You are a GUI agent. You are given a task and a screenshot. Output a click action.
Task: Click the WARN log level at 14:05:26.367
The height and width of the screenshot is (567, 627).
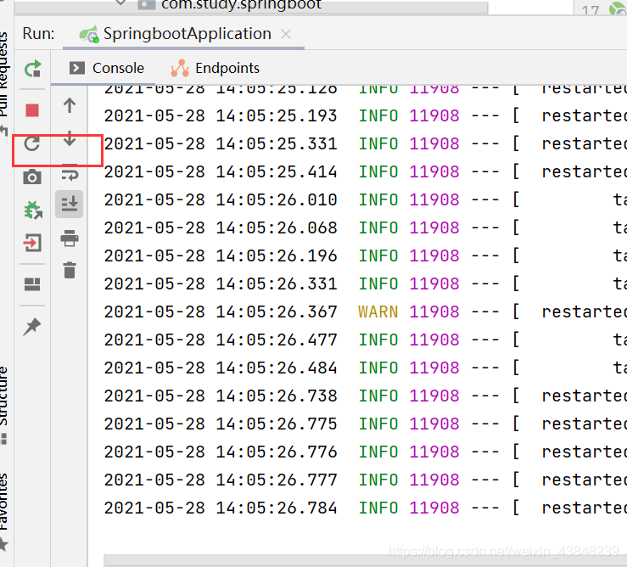pyautogui.click(x=378, y=312)
